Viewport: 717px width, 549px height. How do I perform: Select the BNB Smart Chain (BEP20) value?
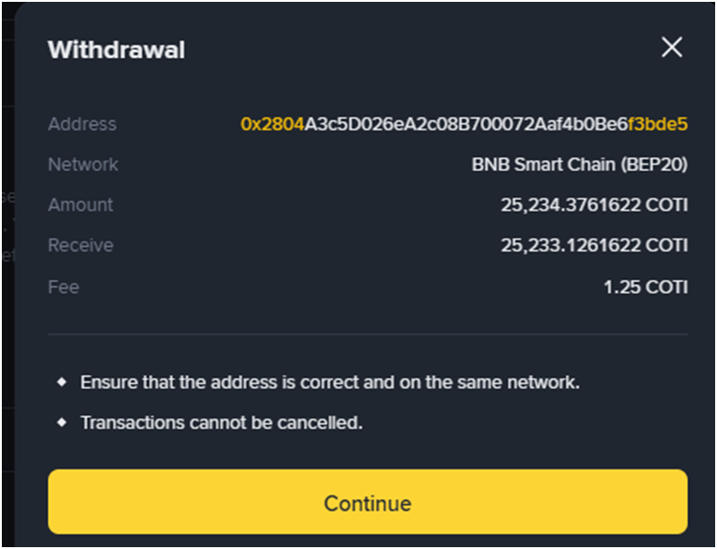tap(579, 165)
